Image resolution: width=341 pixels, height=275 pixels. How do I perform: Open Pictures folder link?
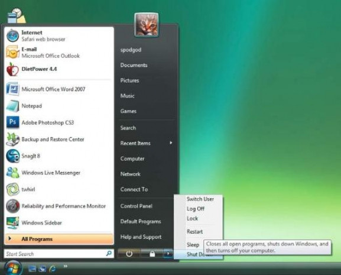pyautogui.click(x=129, y=80)
